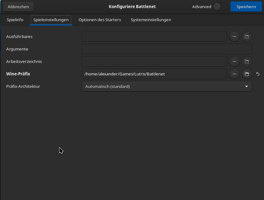
Task: Open folder icon next to Arbeitsverzeichnis field
Action: click(x=247, y=61)
